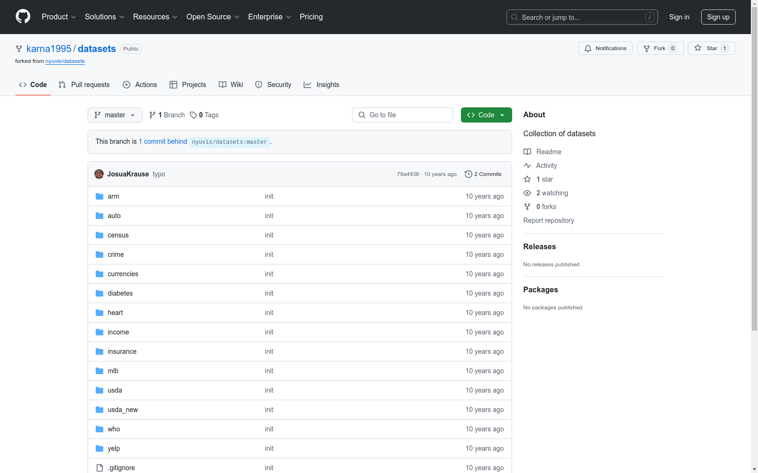Expand the Solutions menu
Image resolution: width=758 pixels, height=473 pixels.
tap(105, 17)
